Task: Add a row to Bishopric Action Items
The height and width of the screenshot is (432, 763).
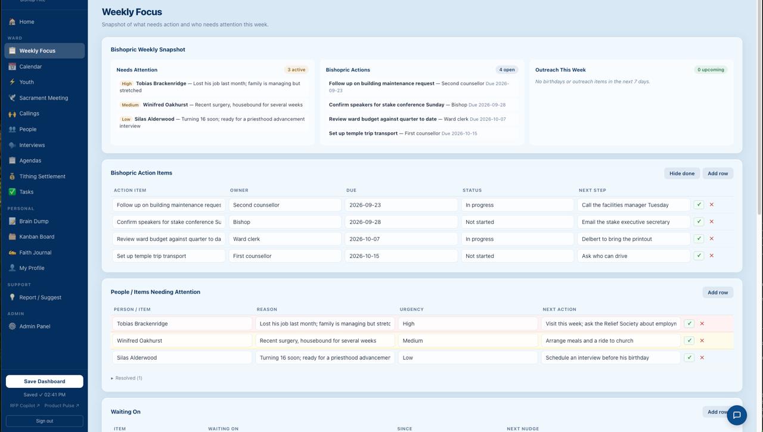Action: coord(718,173)
